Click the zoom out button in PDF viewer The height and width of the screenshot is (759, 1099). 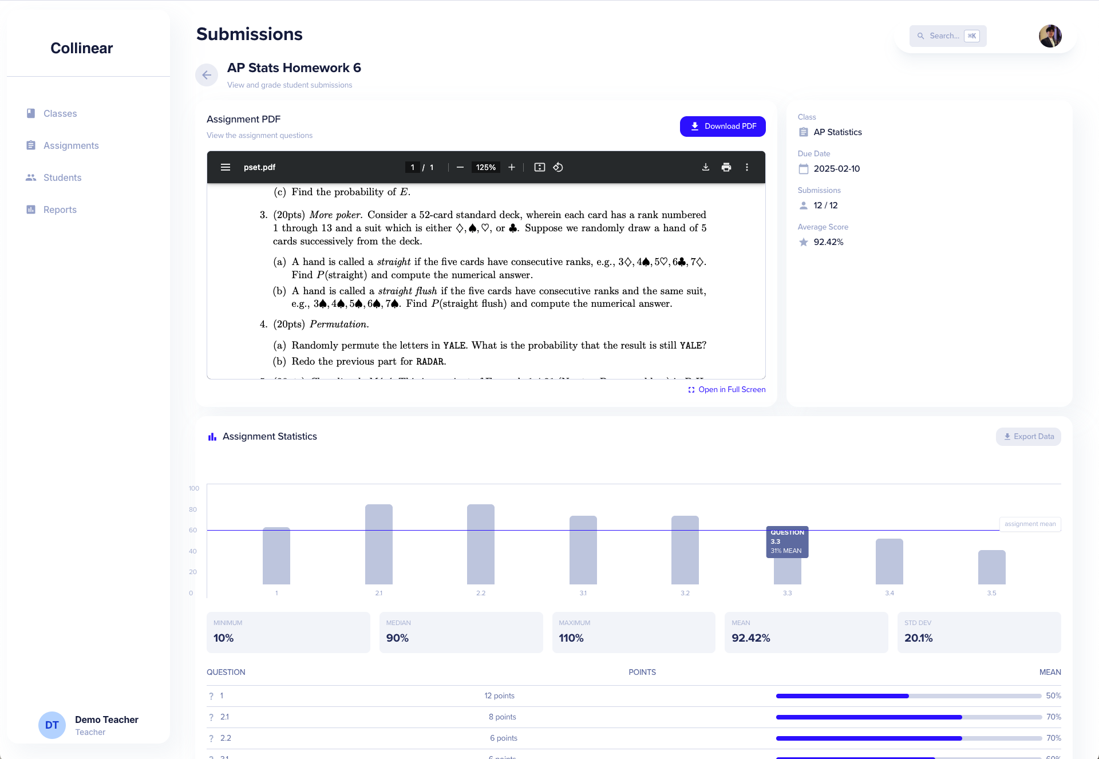point(460,167)
